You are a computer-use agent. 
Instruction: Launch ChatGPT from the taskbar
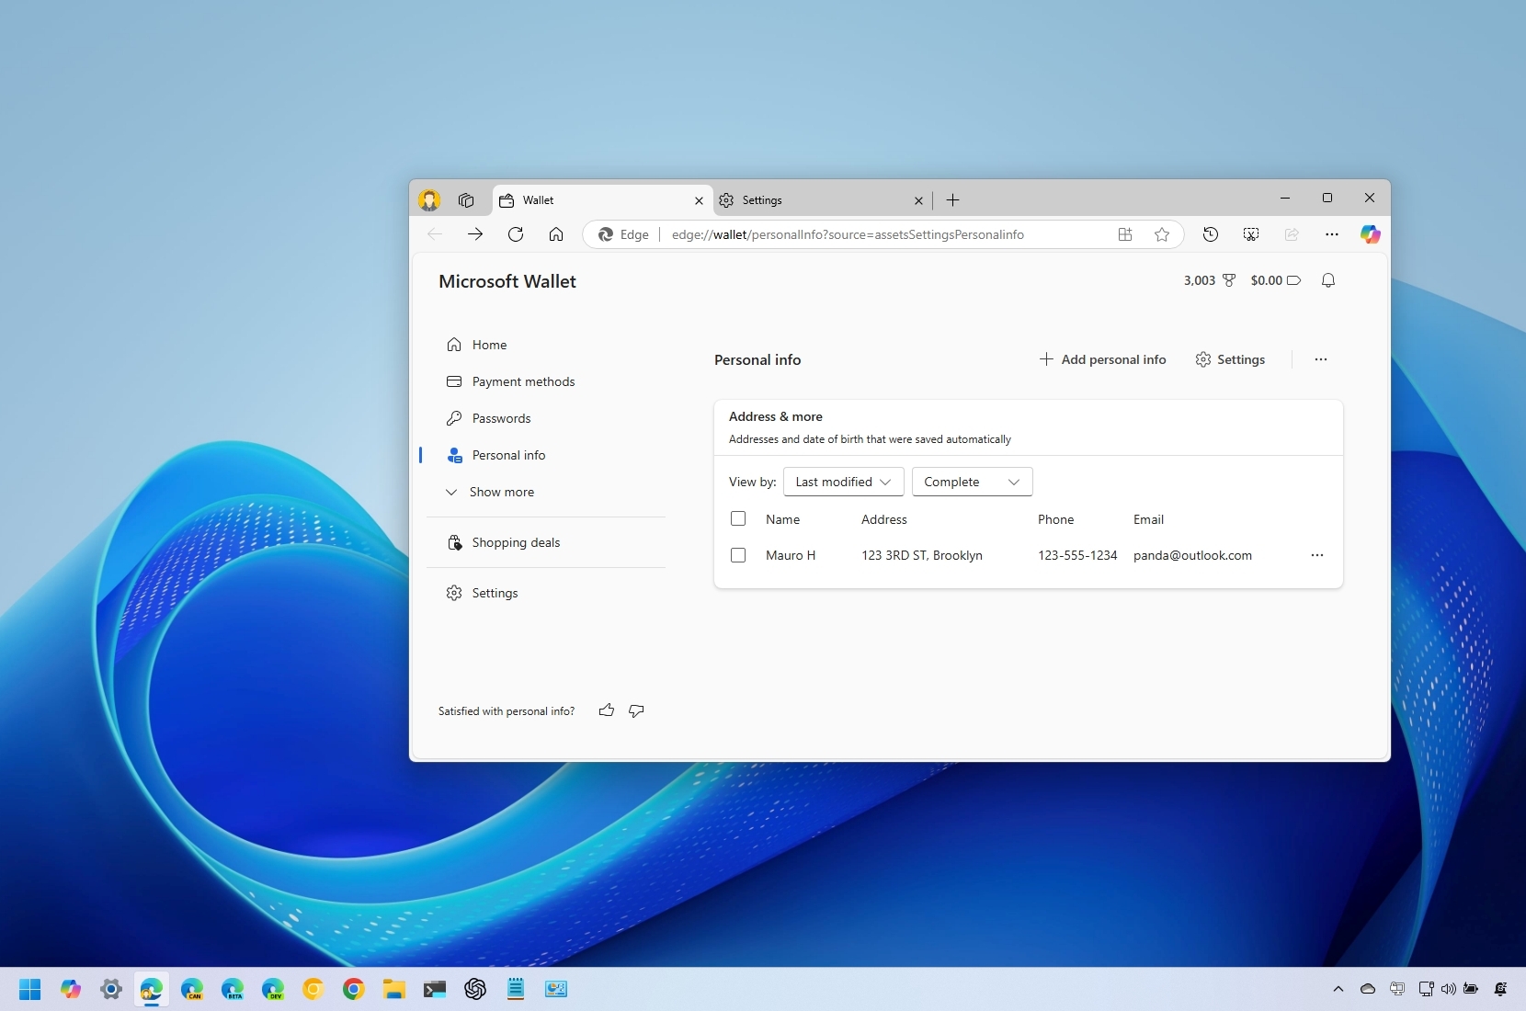click(475, 990)
